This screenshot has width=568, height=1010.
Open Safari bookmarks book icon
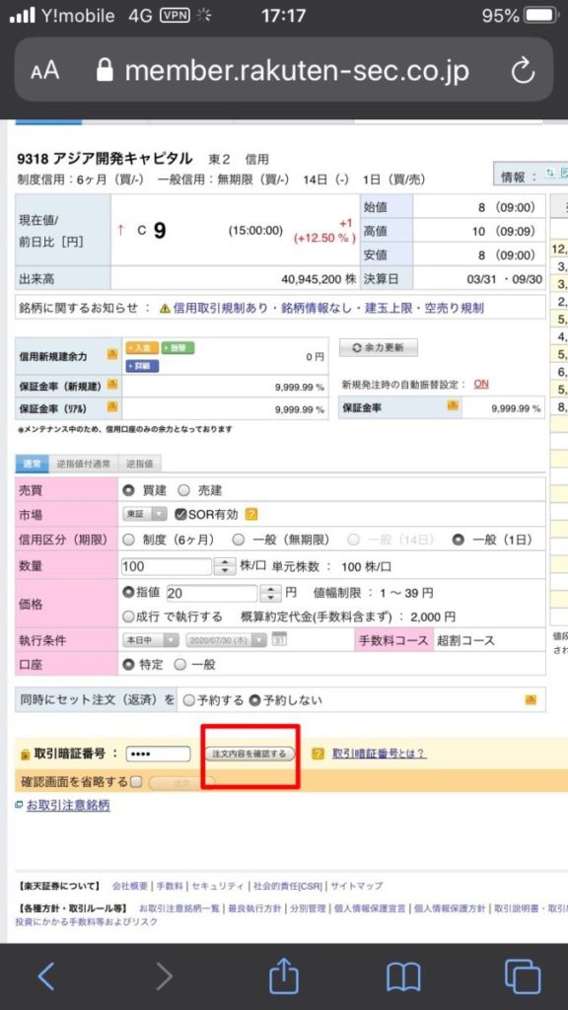tap(403, 977)
